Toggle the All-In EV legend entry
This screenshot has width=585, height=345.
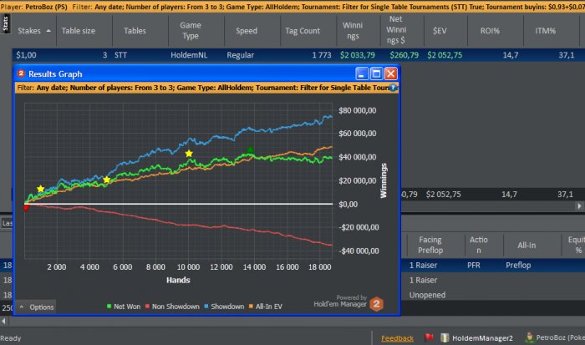click(x=266, y=307)
